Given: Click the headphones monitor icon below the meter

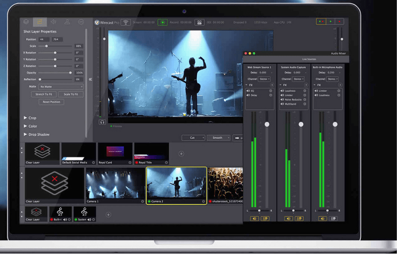Looking at the screenshot, I should point(102,122).
